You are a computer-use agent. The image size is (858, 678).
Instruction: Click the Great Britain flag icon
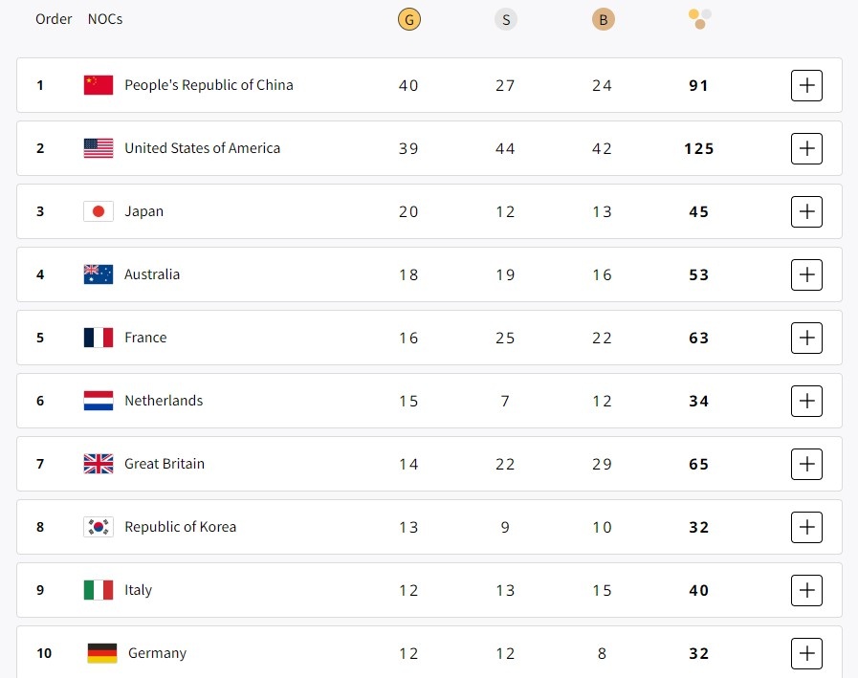click(x=98, y=463)
